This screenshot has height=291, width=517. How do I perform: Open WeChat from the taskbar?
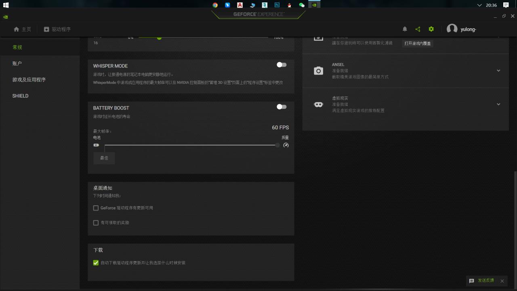pos(302,5)
